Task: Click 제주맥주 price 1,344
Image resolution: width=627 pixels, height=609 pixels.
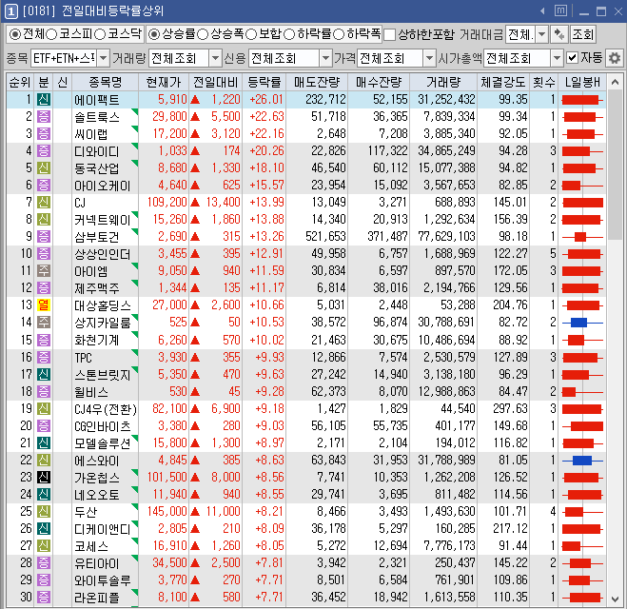Action: (x=173, y=288)
